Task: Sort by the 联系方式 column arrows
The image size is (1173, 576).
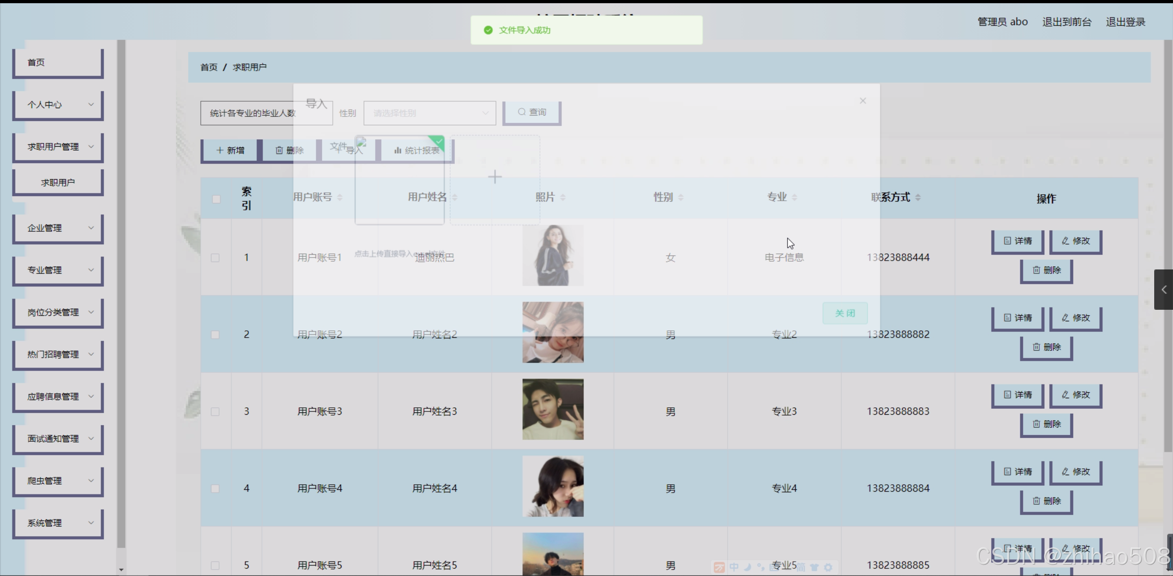Action: coord(918,197)
